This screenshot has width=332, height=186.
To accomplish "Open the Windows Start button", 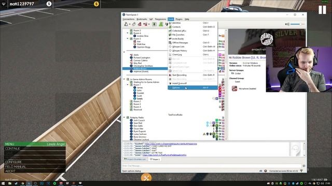I will (3, 183).
